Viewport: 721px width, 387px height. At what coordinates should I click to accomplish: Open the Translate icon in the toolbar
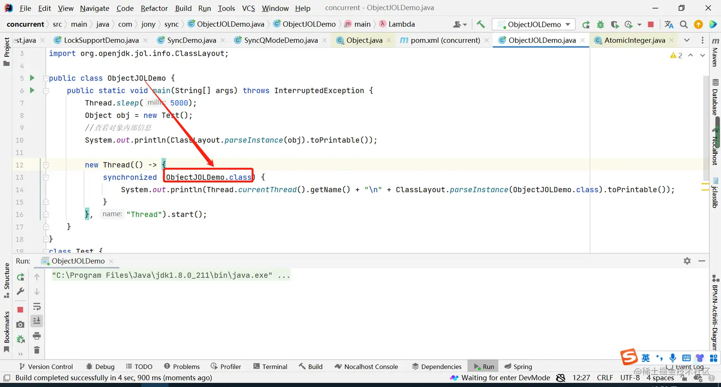669,24
